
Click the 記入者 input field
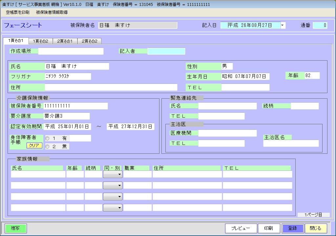click(166, 51)
